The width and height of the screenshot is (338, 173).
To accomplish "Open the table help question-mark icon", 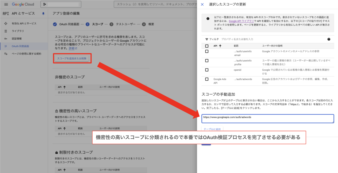I will tap(329, 39).
